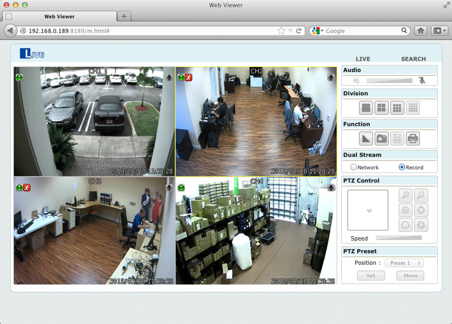Viewport: 452px width, 324px height.
Task: Zoom out with the PTZ magnifier minus
Action: click(x=421, y=195)
